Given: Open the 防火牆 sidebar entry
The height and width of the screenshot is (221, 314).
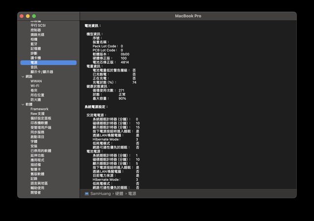Looking at the screenshot, I should click(36, 100).
